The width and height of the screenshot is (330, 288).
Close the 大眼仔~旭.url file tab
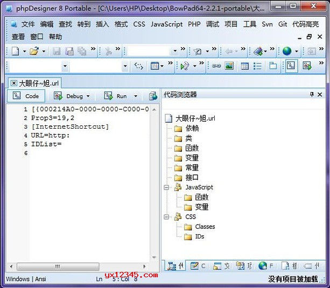pos(13,83)
